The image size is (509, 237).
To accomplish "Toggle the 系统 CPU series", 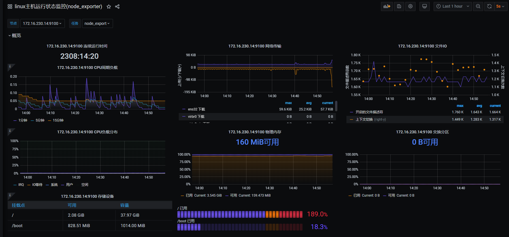I will pos(54,185).
